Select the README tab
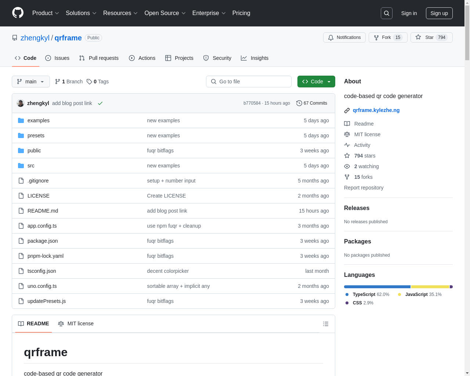The width and height of the screenshot is (470, 376). point(33,323)
